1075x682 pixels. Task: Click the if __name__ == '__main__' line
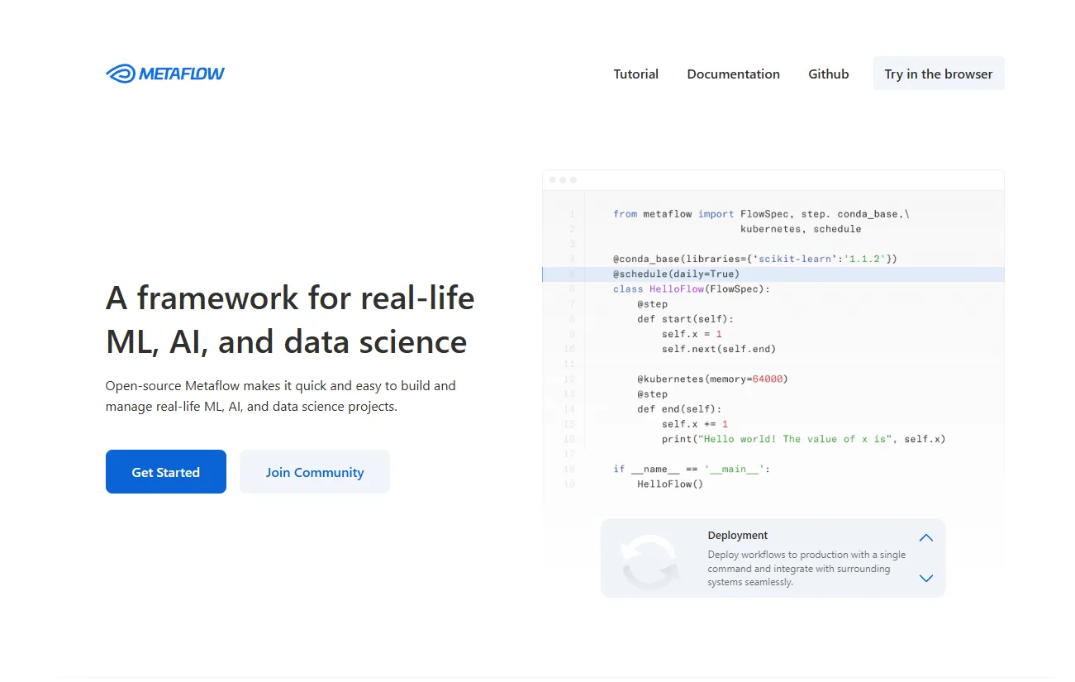[x=692, y=469]
